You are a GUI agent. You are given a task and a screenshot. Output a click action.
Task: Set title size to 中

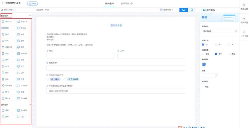tap(216, 45)
